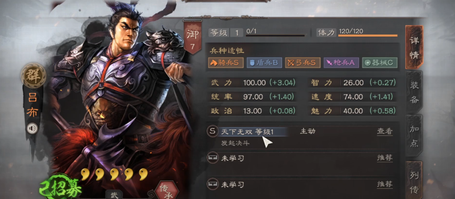Select the 器械C siege aptitude badge
The height and width of the screenshot is (199, 455).
tap(380, 62)
